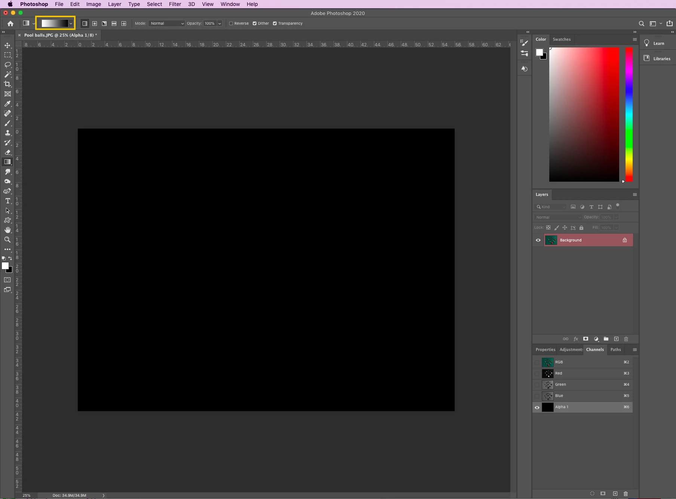Open the gradient picker dropdown arrow

[71, 24]
